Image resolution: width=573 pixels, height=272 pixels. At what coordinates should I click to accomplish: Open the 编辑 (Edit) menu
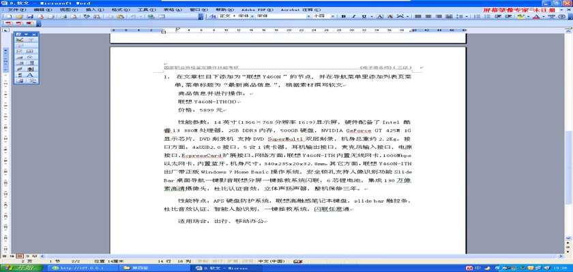coord(42,10)
